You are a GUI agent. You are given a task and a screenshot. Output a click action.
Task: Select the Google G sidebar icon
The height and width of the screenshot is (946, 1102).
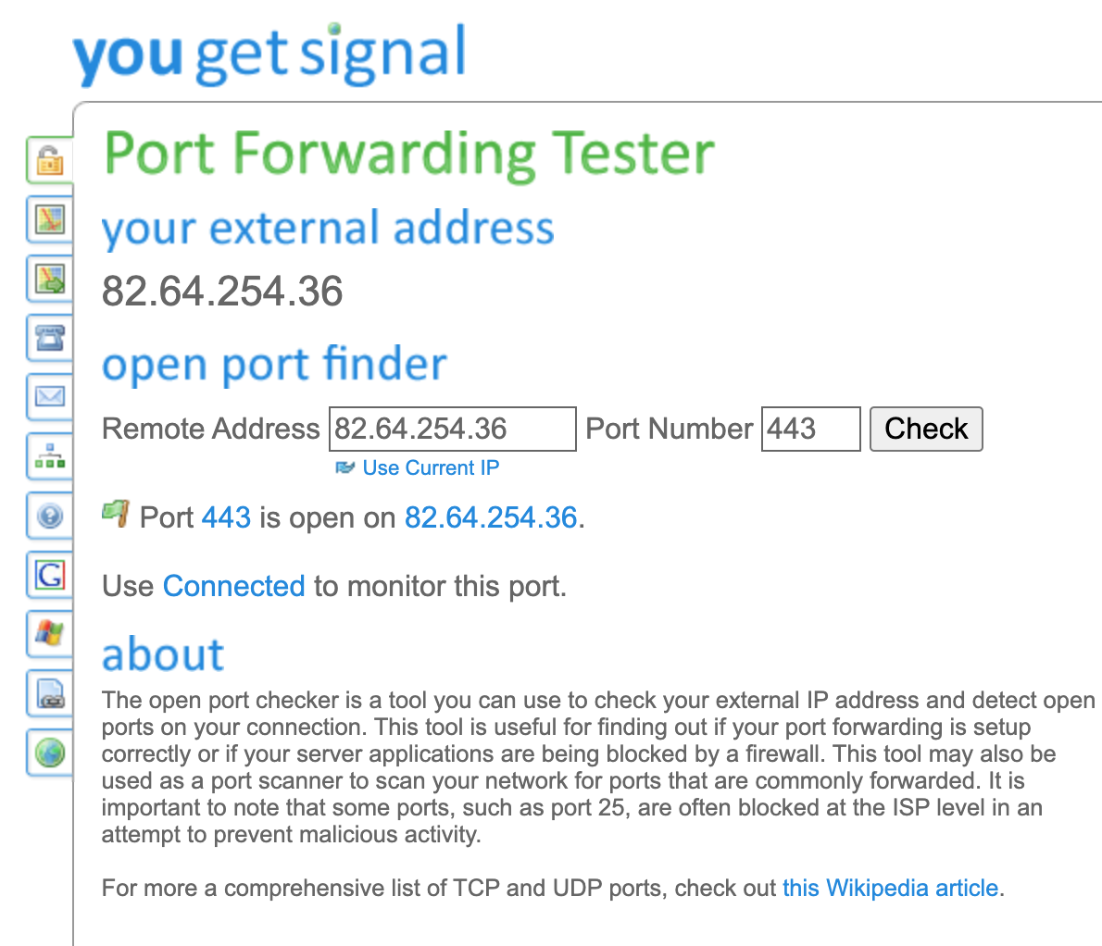[50, 575]
